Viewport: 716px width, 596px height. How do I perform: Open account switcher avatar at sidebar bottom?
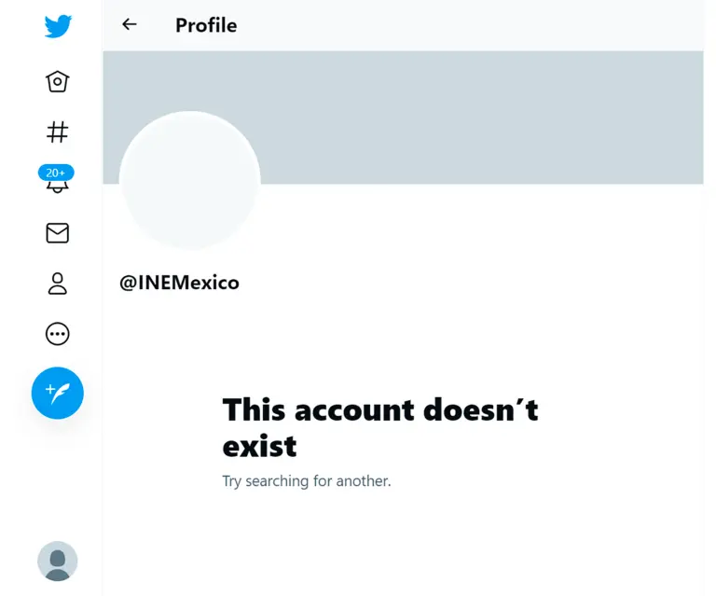point(57,561)
